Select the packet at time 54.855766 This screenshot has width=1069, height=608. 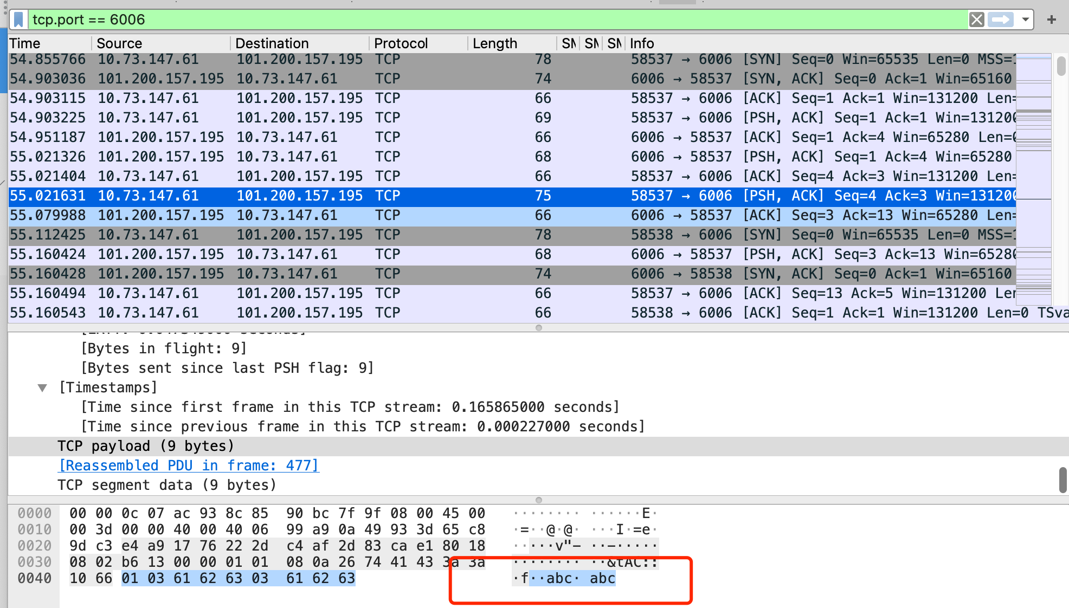click(48, 59)
